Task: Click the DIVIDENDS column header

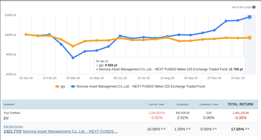Action: (x=183, y=105)
